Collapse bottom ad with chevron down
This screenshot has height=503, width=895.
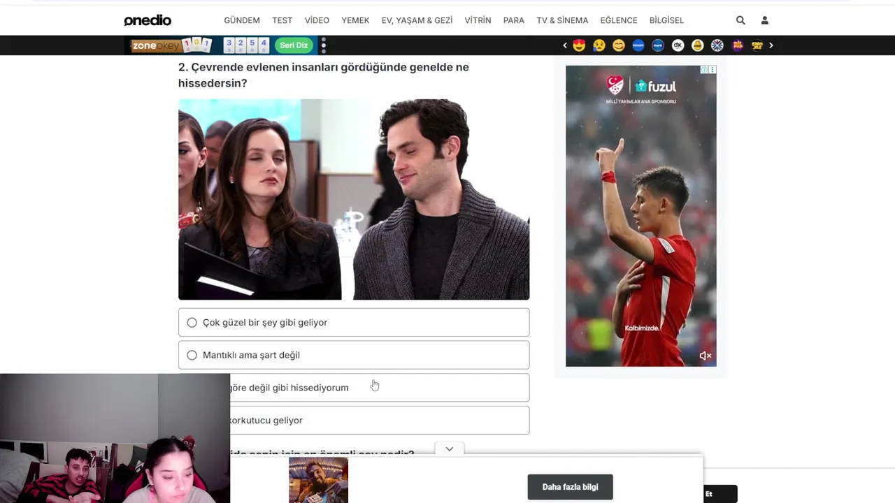[x=450, y=449]
